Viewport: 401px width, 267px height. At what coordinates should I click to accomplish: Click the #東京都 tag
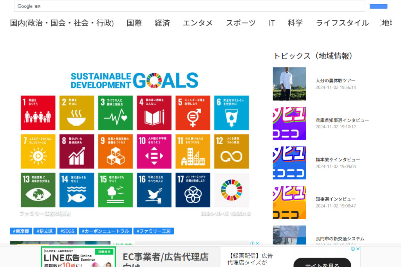[x=21, y=231]
